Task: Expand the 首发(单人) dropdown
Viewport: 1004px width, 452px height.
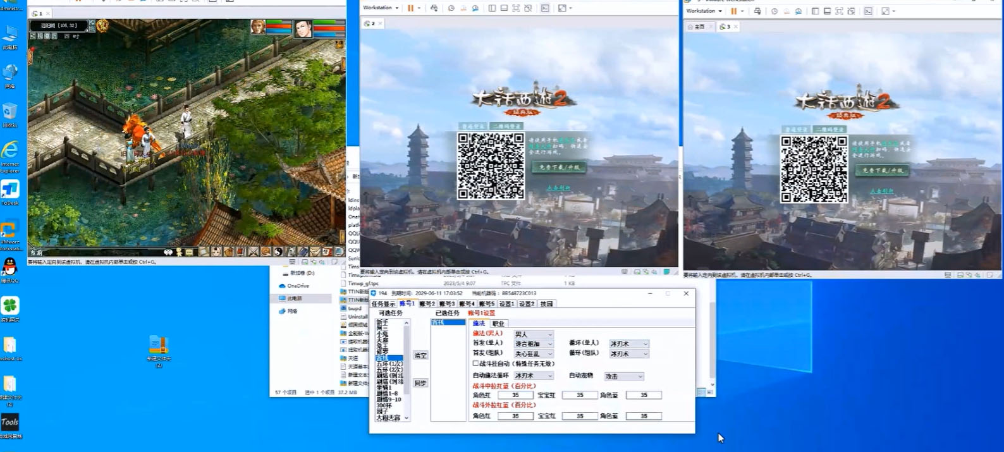Action: click(549, 344)
